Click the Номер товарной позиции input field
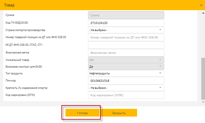The image size is (205, 123). click(x=126, y=38)
